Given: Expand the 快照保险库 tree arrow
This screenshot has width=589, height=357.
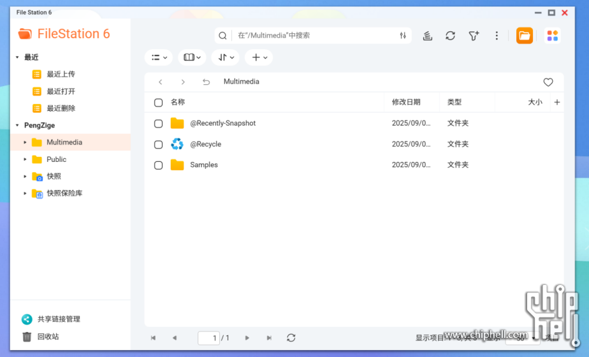Looking at the screenshot, I should click(25, 193).
